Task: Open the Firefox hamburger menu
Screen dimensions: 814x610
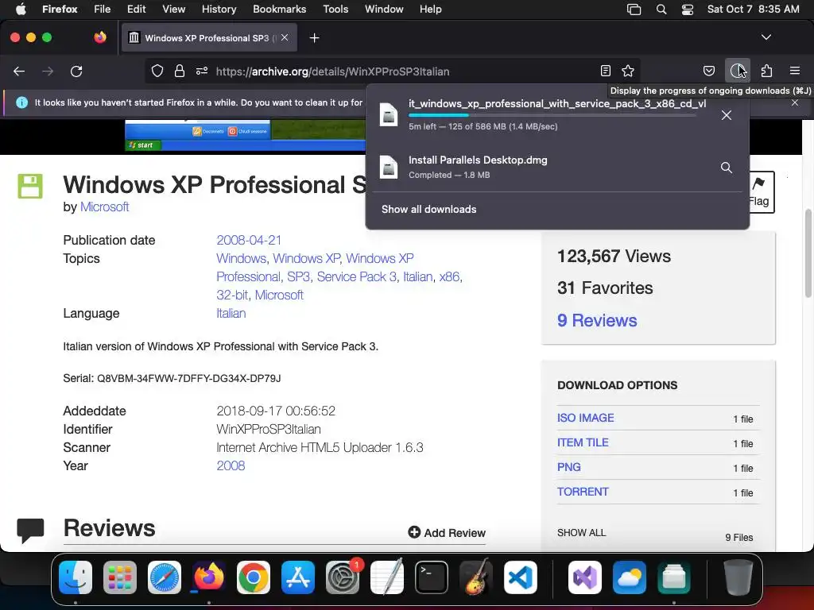Action: [x=795, y=71]
